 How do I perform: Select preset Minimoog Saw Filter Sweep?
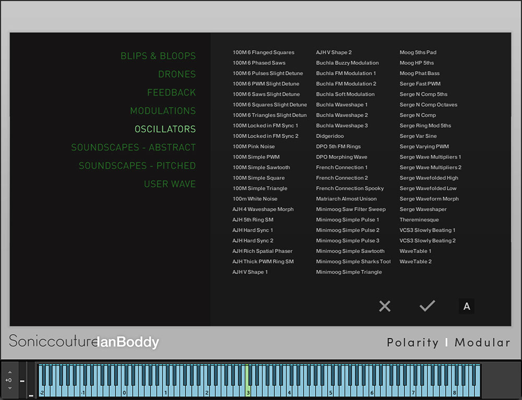click(x=351, y=209)
